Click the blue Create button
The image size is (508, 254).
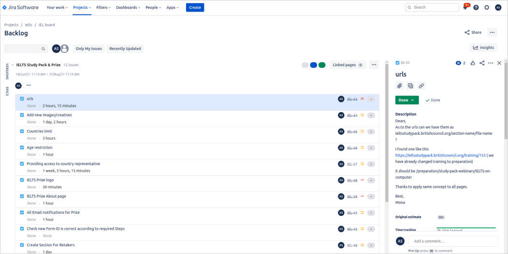tap(195, 7)
